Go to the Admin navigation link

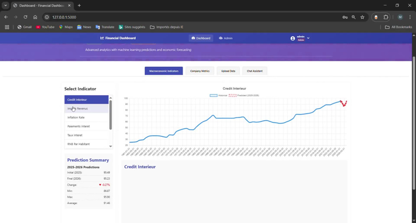226,38
